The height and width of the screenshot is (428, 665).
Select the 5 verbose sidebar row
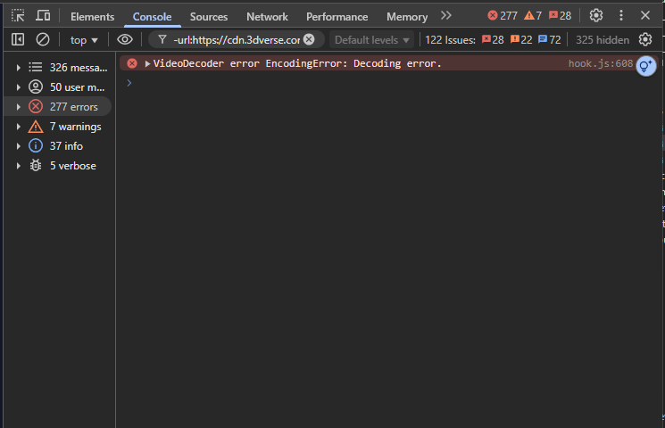click(57, 166)
